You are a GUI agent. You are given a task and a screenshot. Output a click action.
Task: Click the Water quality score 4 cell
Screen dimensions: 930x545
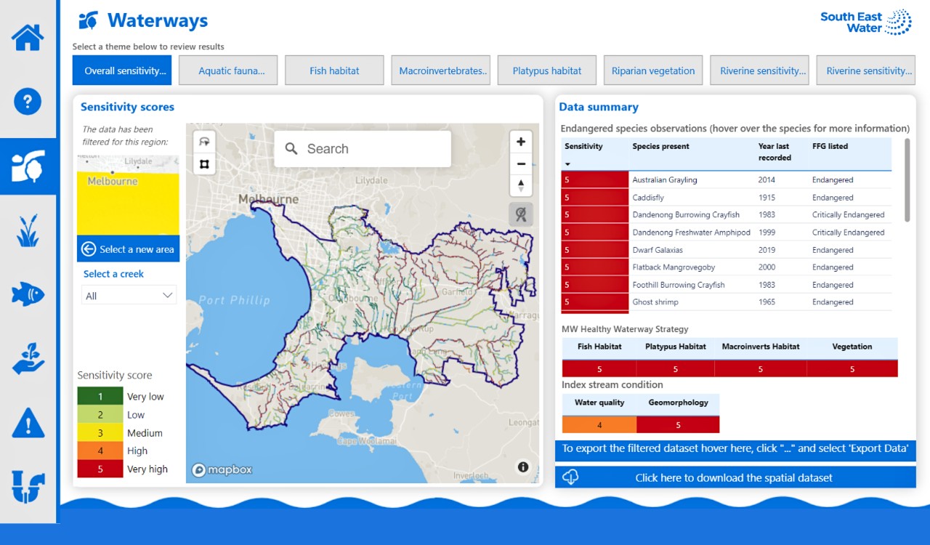[599, 425]
